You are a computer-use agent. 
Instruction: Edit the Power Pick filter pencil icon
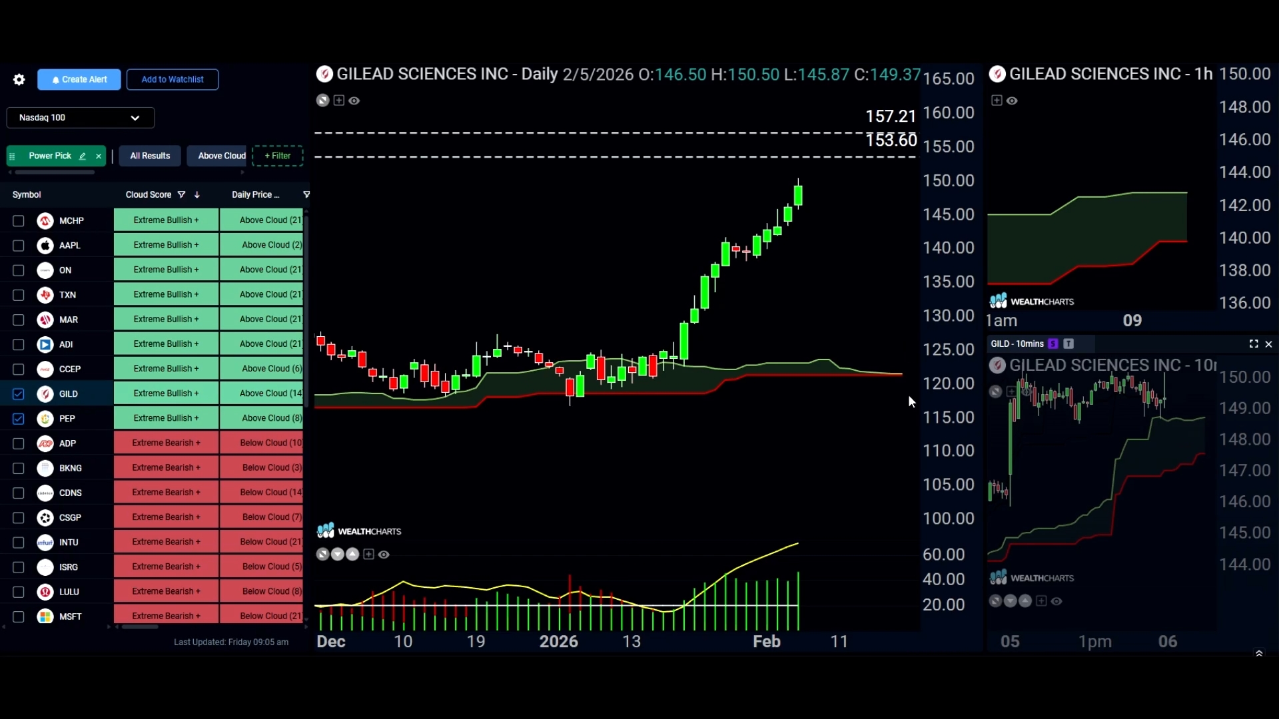point(83,156)
